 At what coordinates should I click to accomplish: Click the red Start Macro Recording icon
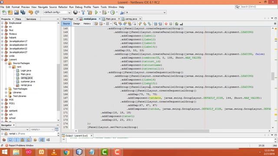coord(166,24)
